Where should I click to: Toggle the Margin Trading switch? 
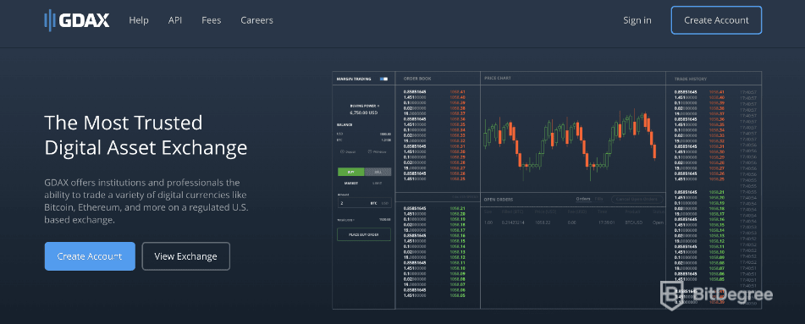click(383, 79)
